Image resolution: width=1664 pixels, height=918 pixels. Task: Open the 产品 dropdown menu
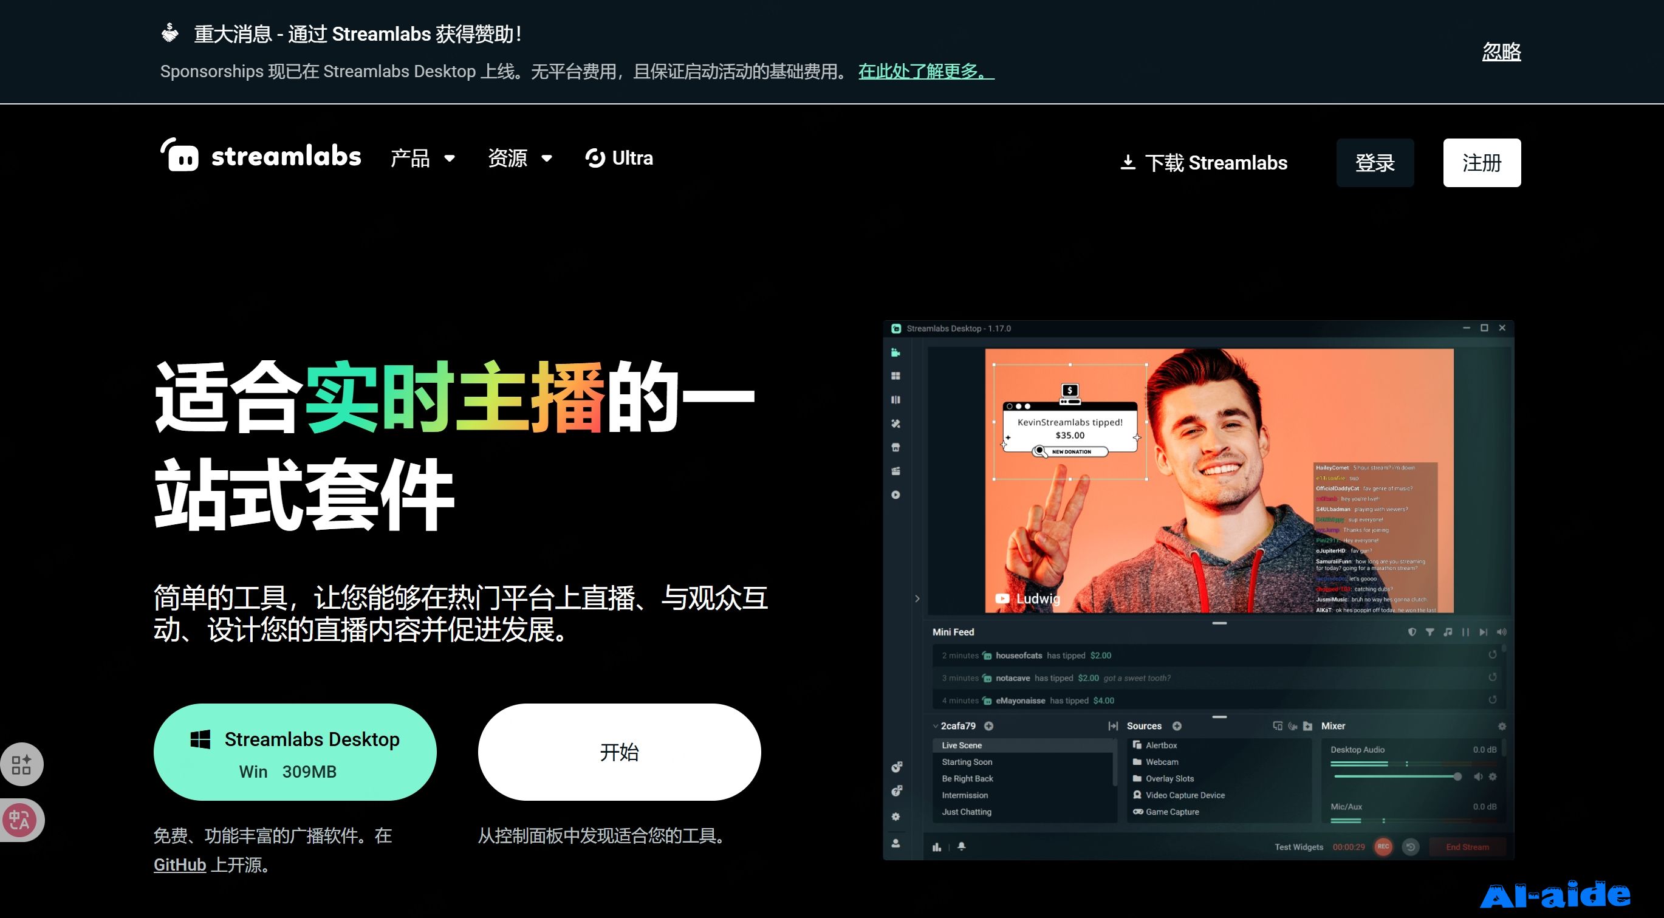(422, 159)
